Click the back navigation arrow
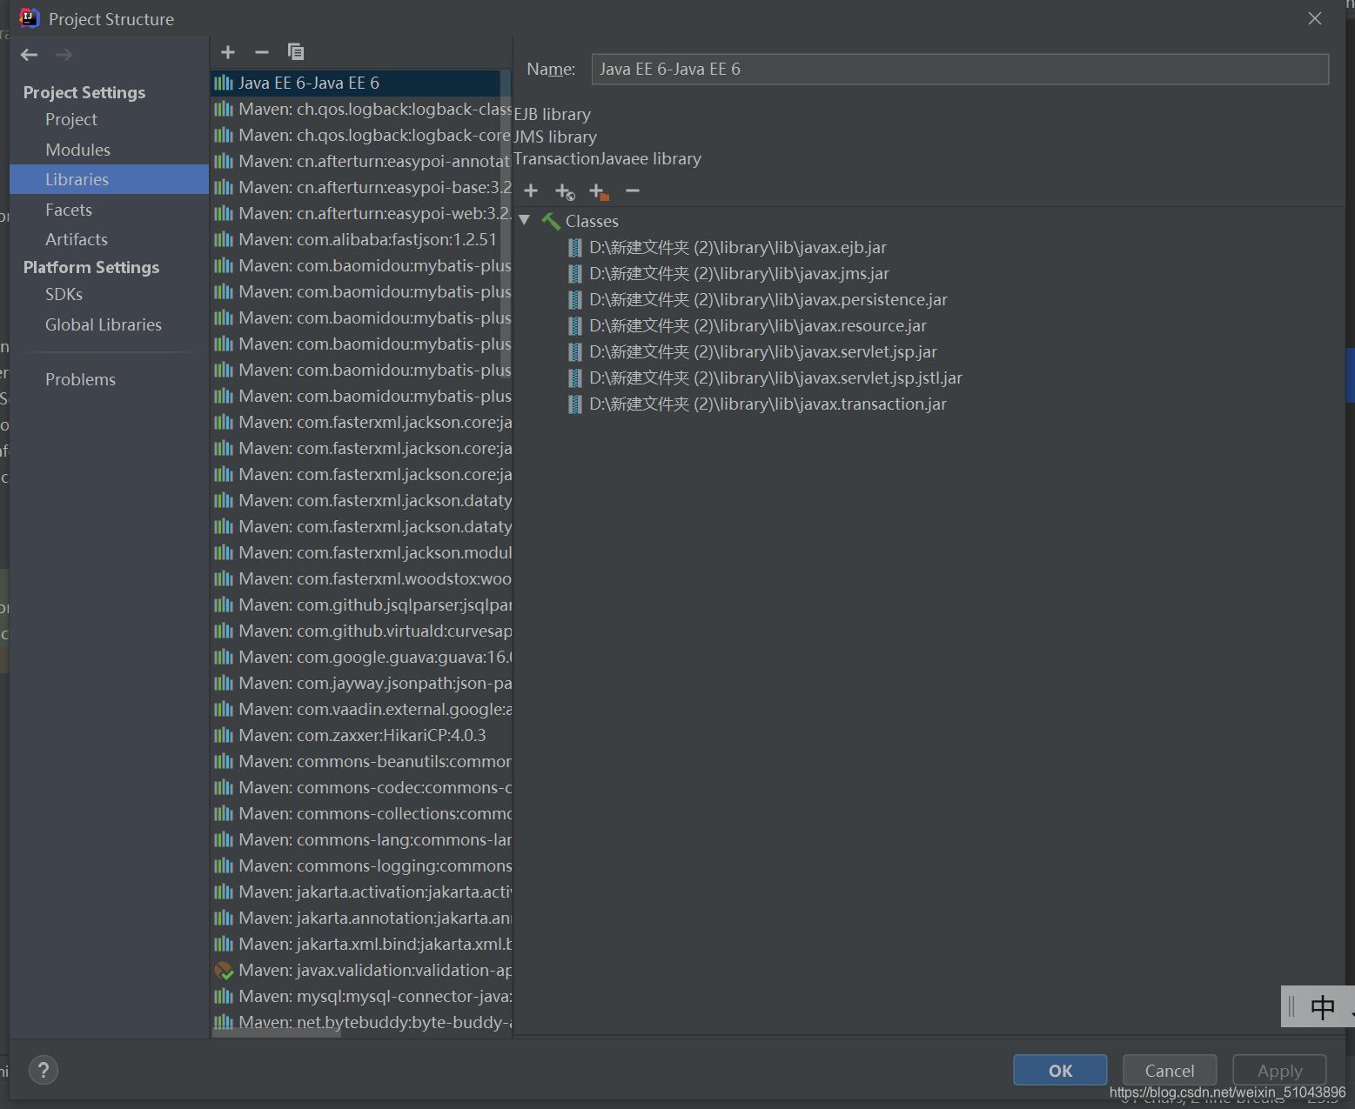The width and height of the screenshot is (1355, 1109). 29,54
